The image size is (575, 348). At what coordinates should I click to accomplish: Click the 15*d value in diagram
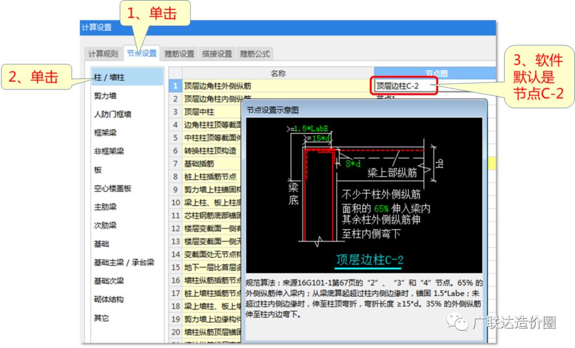pos(321,138)
